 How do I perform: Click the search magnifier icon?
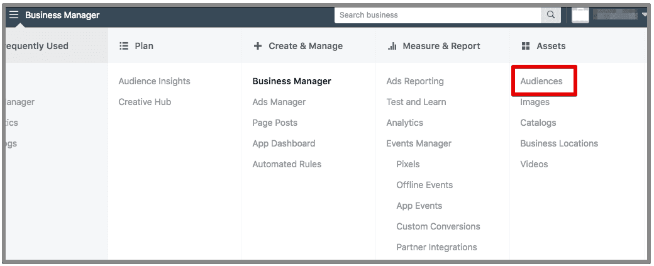point(551,15)
